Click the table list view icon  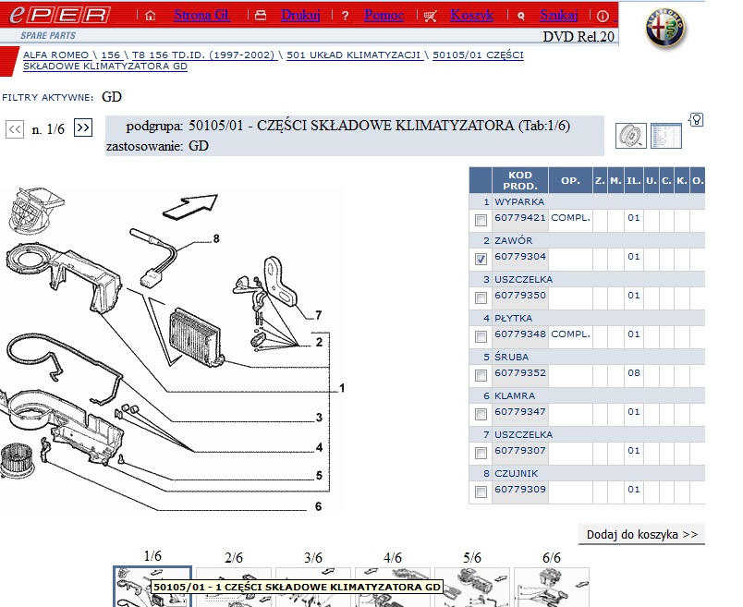coord(666,136)
